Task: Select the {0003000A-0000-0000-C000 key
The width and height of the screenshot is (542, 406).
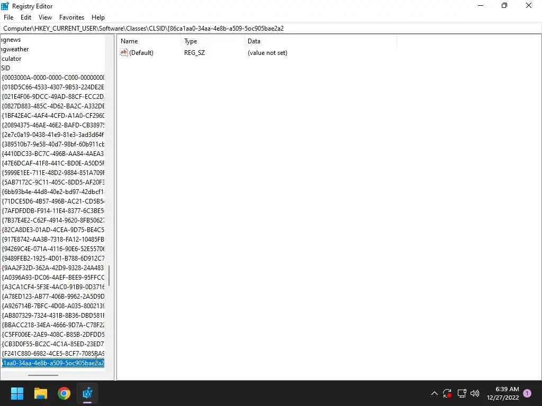Action: click(x=53, y=78)
